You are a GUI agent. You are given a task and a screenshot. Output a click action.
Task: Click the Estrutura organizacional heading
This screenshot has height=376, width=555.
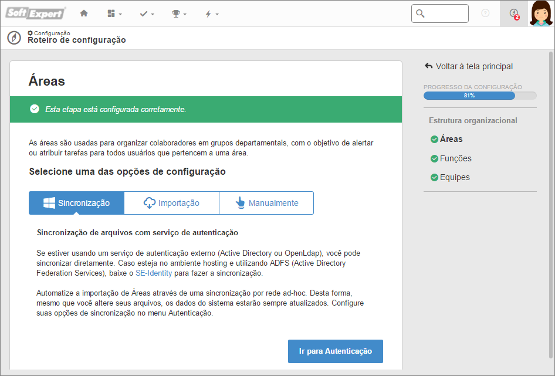(473, 120)
